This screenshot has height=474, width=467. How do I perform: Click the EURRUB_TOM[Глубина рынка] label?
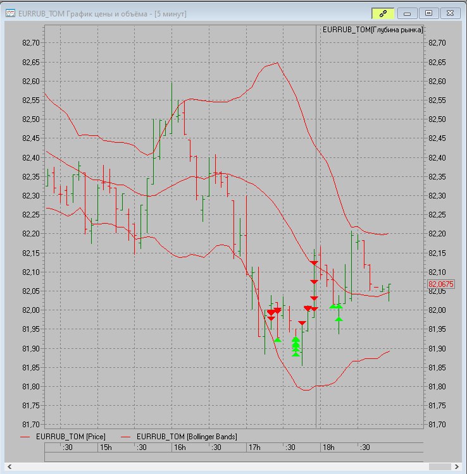[x=373, y=30]
